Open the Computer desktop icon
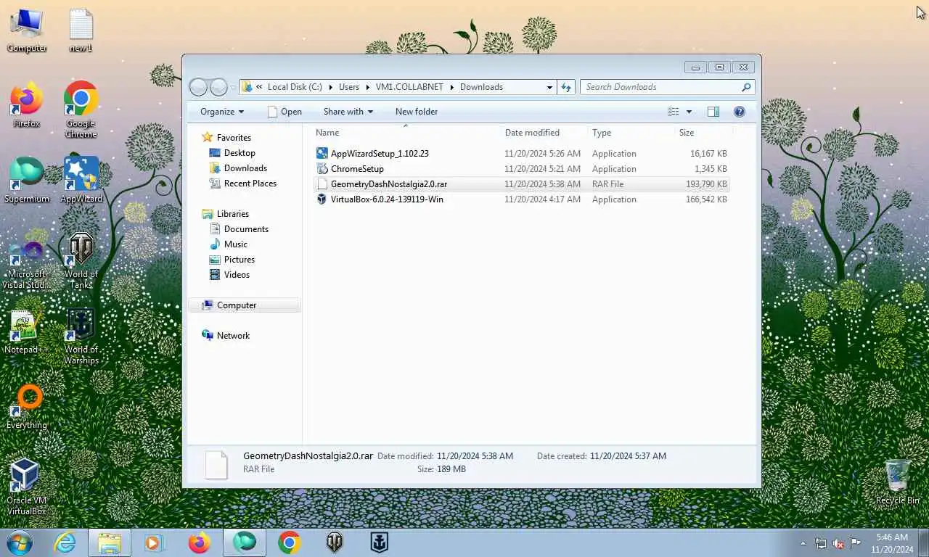929x557 pixels. pyautogui.click(x=27, y=30)
